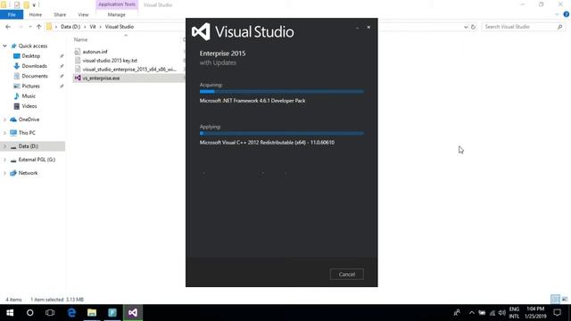
Task: Open the clock showing 1:04 PM
Action: click(535, 313)
